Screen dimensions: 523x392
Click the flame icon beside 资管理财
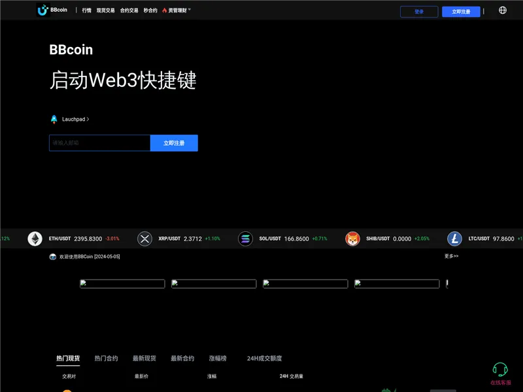(165, 10)
